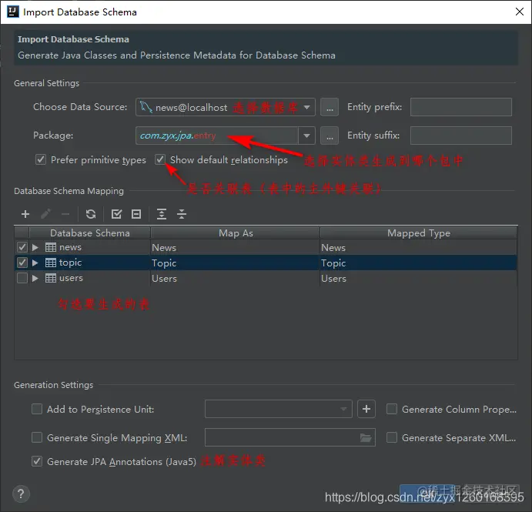Uncheck the topic table checkbox
532x512 pixels.
click(x=22, y=263)
